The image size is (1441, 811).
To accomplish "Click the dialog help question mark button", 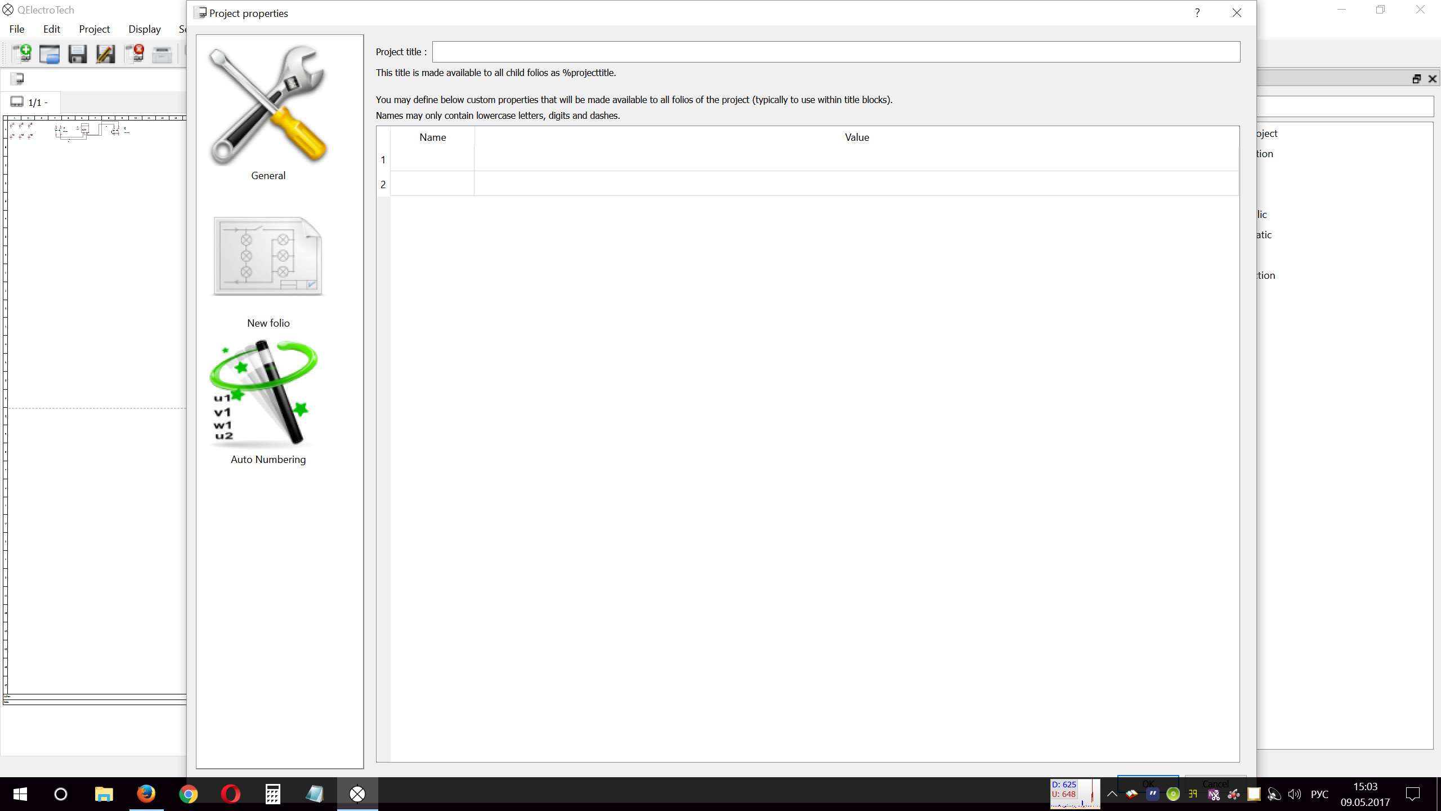I will (x=1197, y=13).
